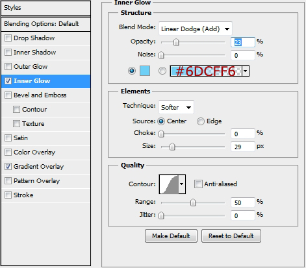
Task: Click the Make Default button
Action: tap(171, 236)
